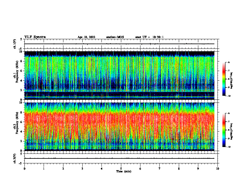Screen dimensions: 245x189
Task: Click the "10" tick at the time axis end
Action: [217, 169]
